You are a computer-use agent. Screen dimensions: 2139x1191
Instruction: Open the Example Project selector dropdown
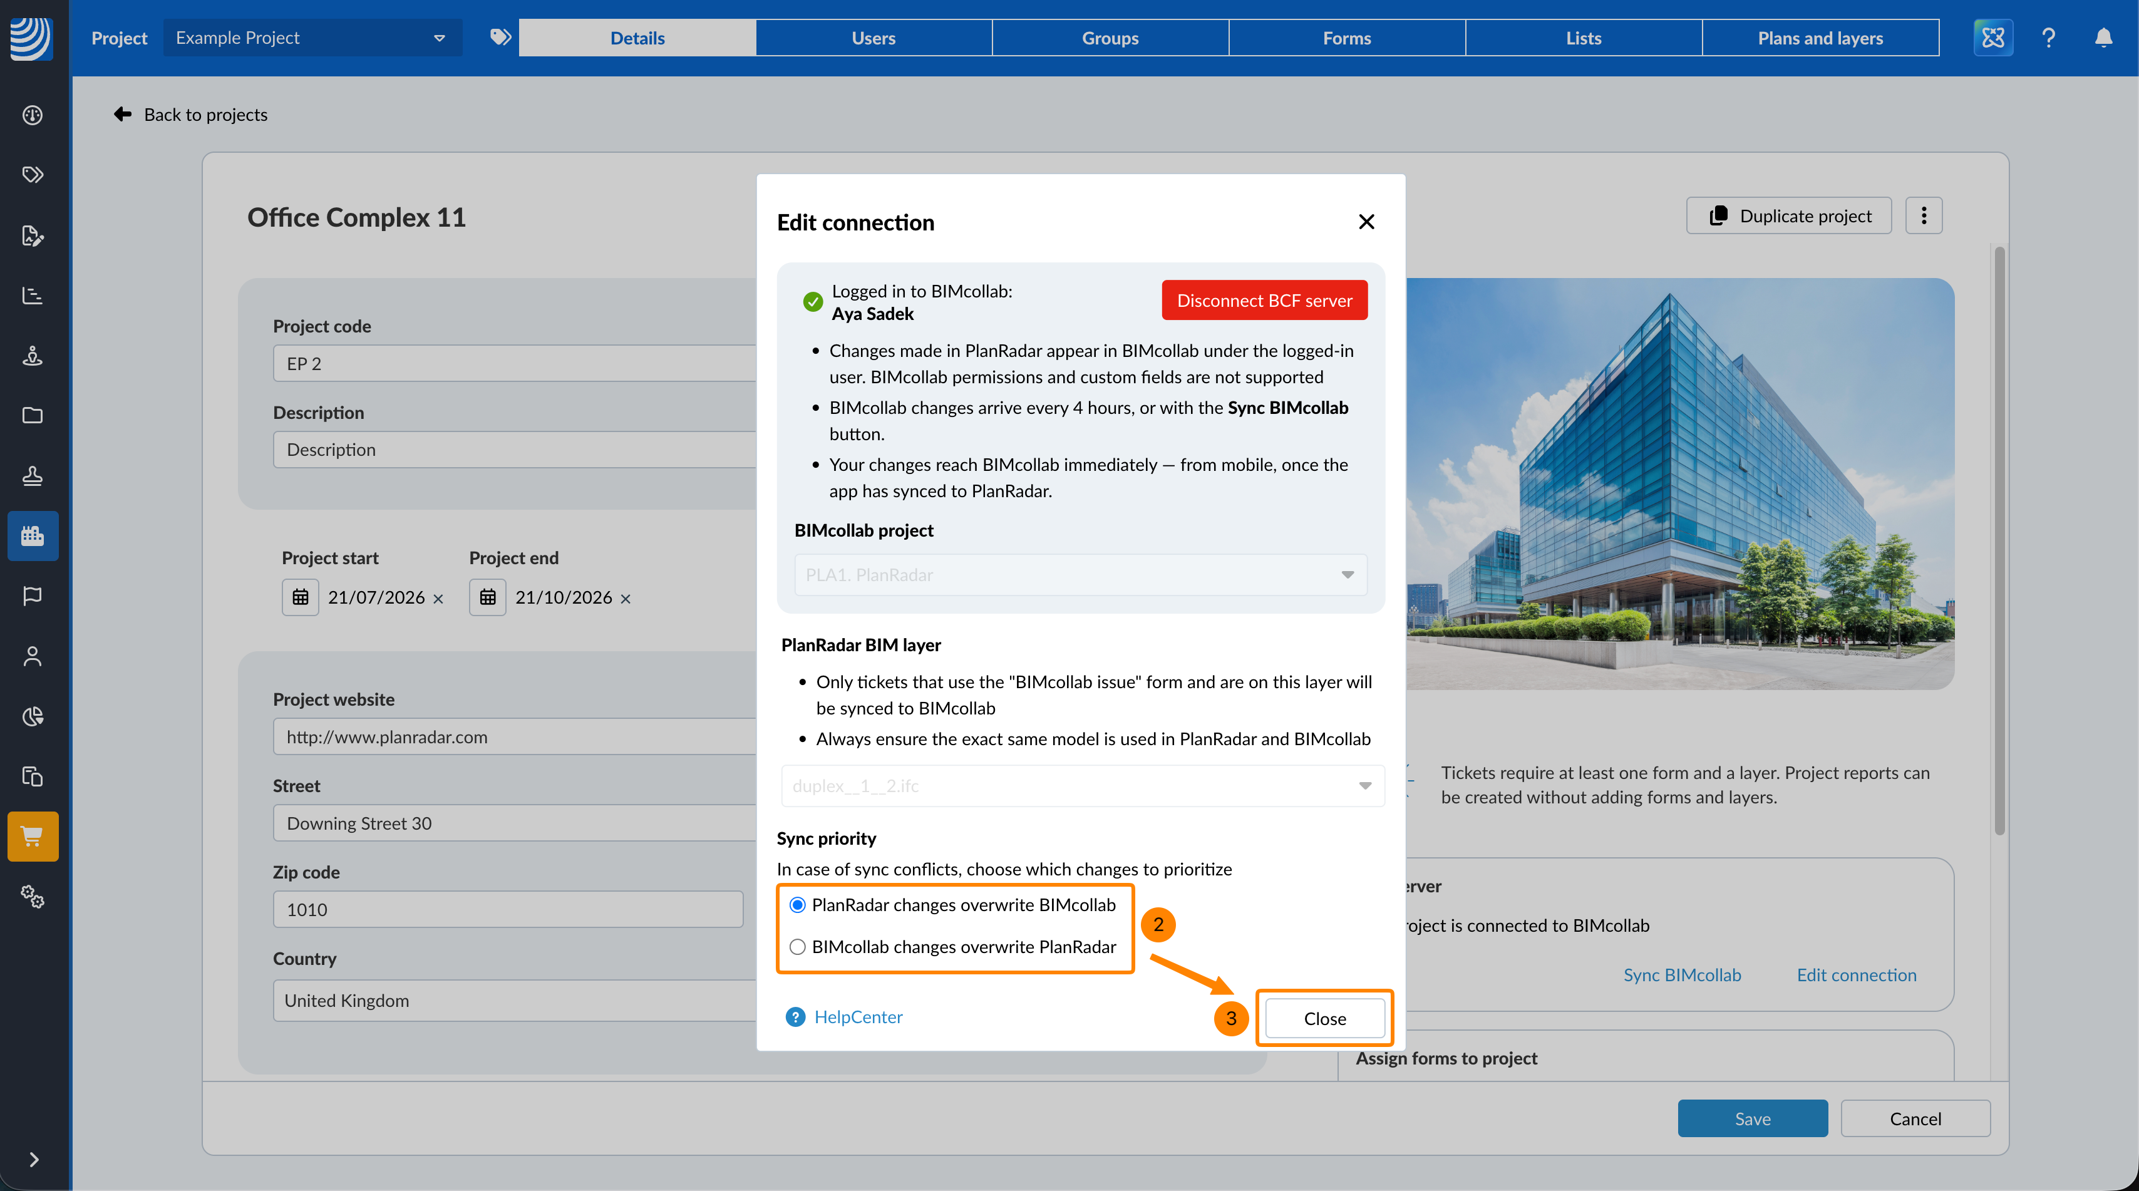click(313, 38)
